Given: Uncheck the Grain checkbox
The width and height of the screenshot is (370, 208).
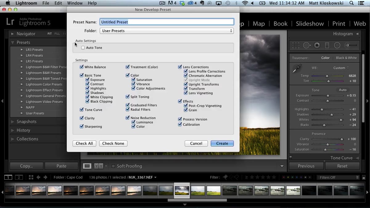Looking at the screenshot, I should 186,110.
